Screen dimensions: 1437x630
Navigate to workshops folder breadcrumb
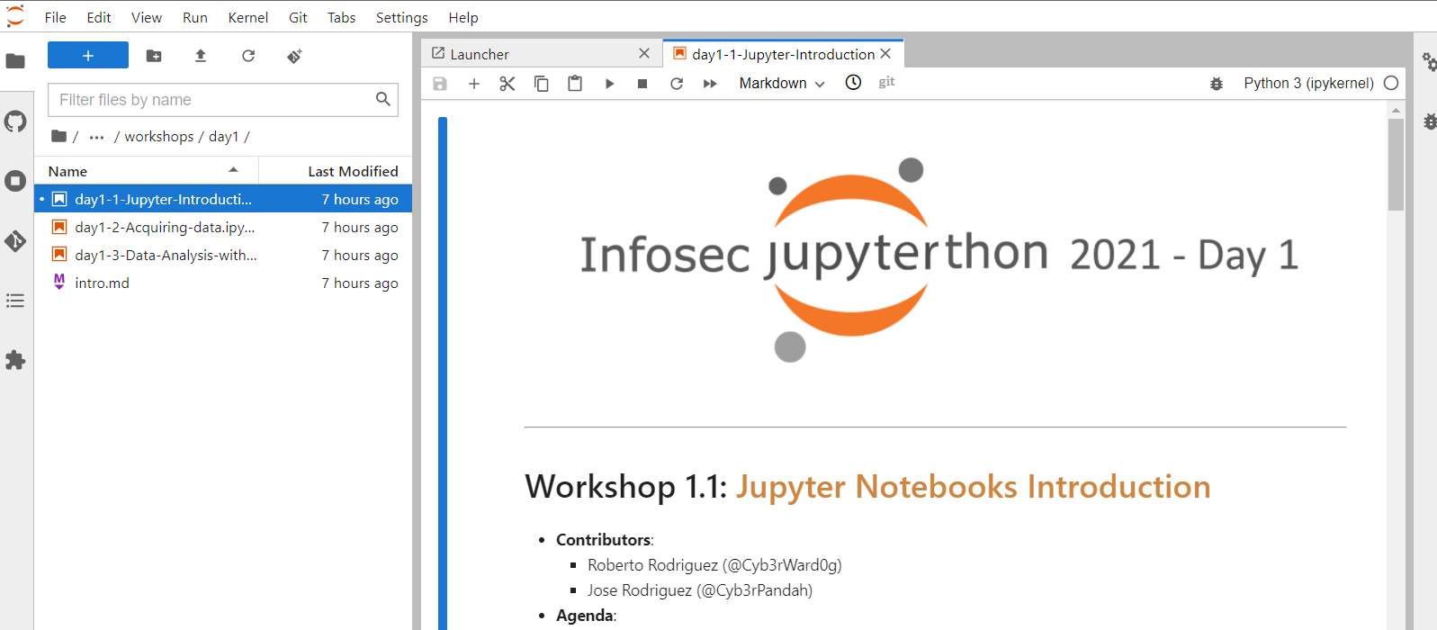pos(159,137)
